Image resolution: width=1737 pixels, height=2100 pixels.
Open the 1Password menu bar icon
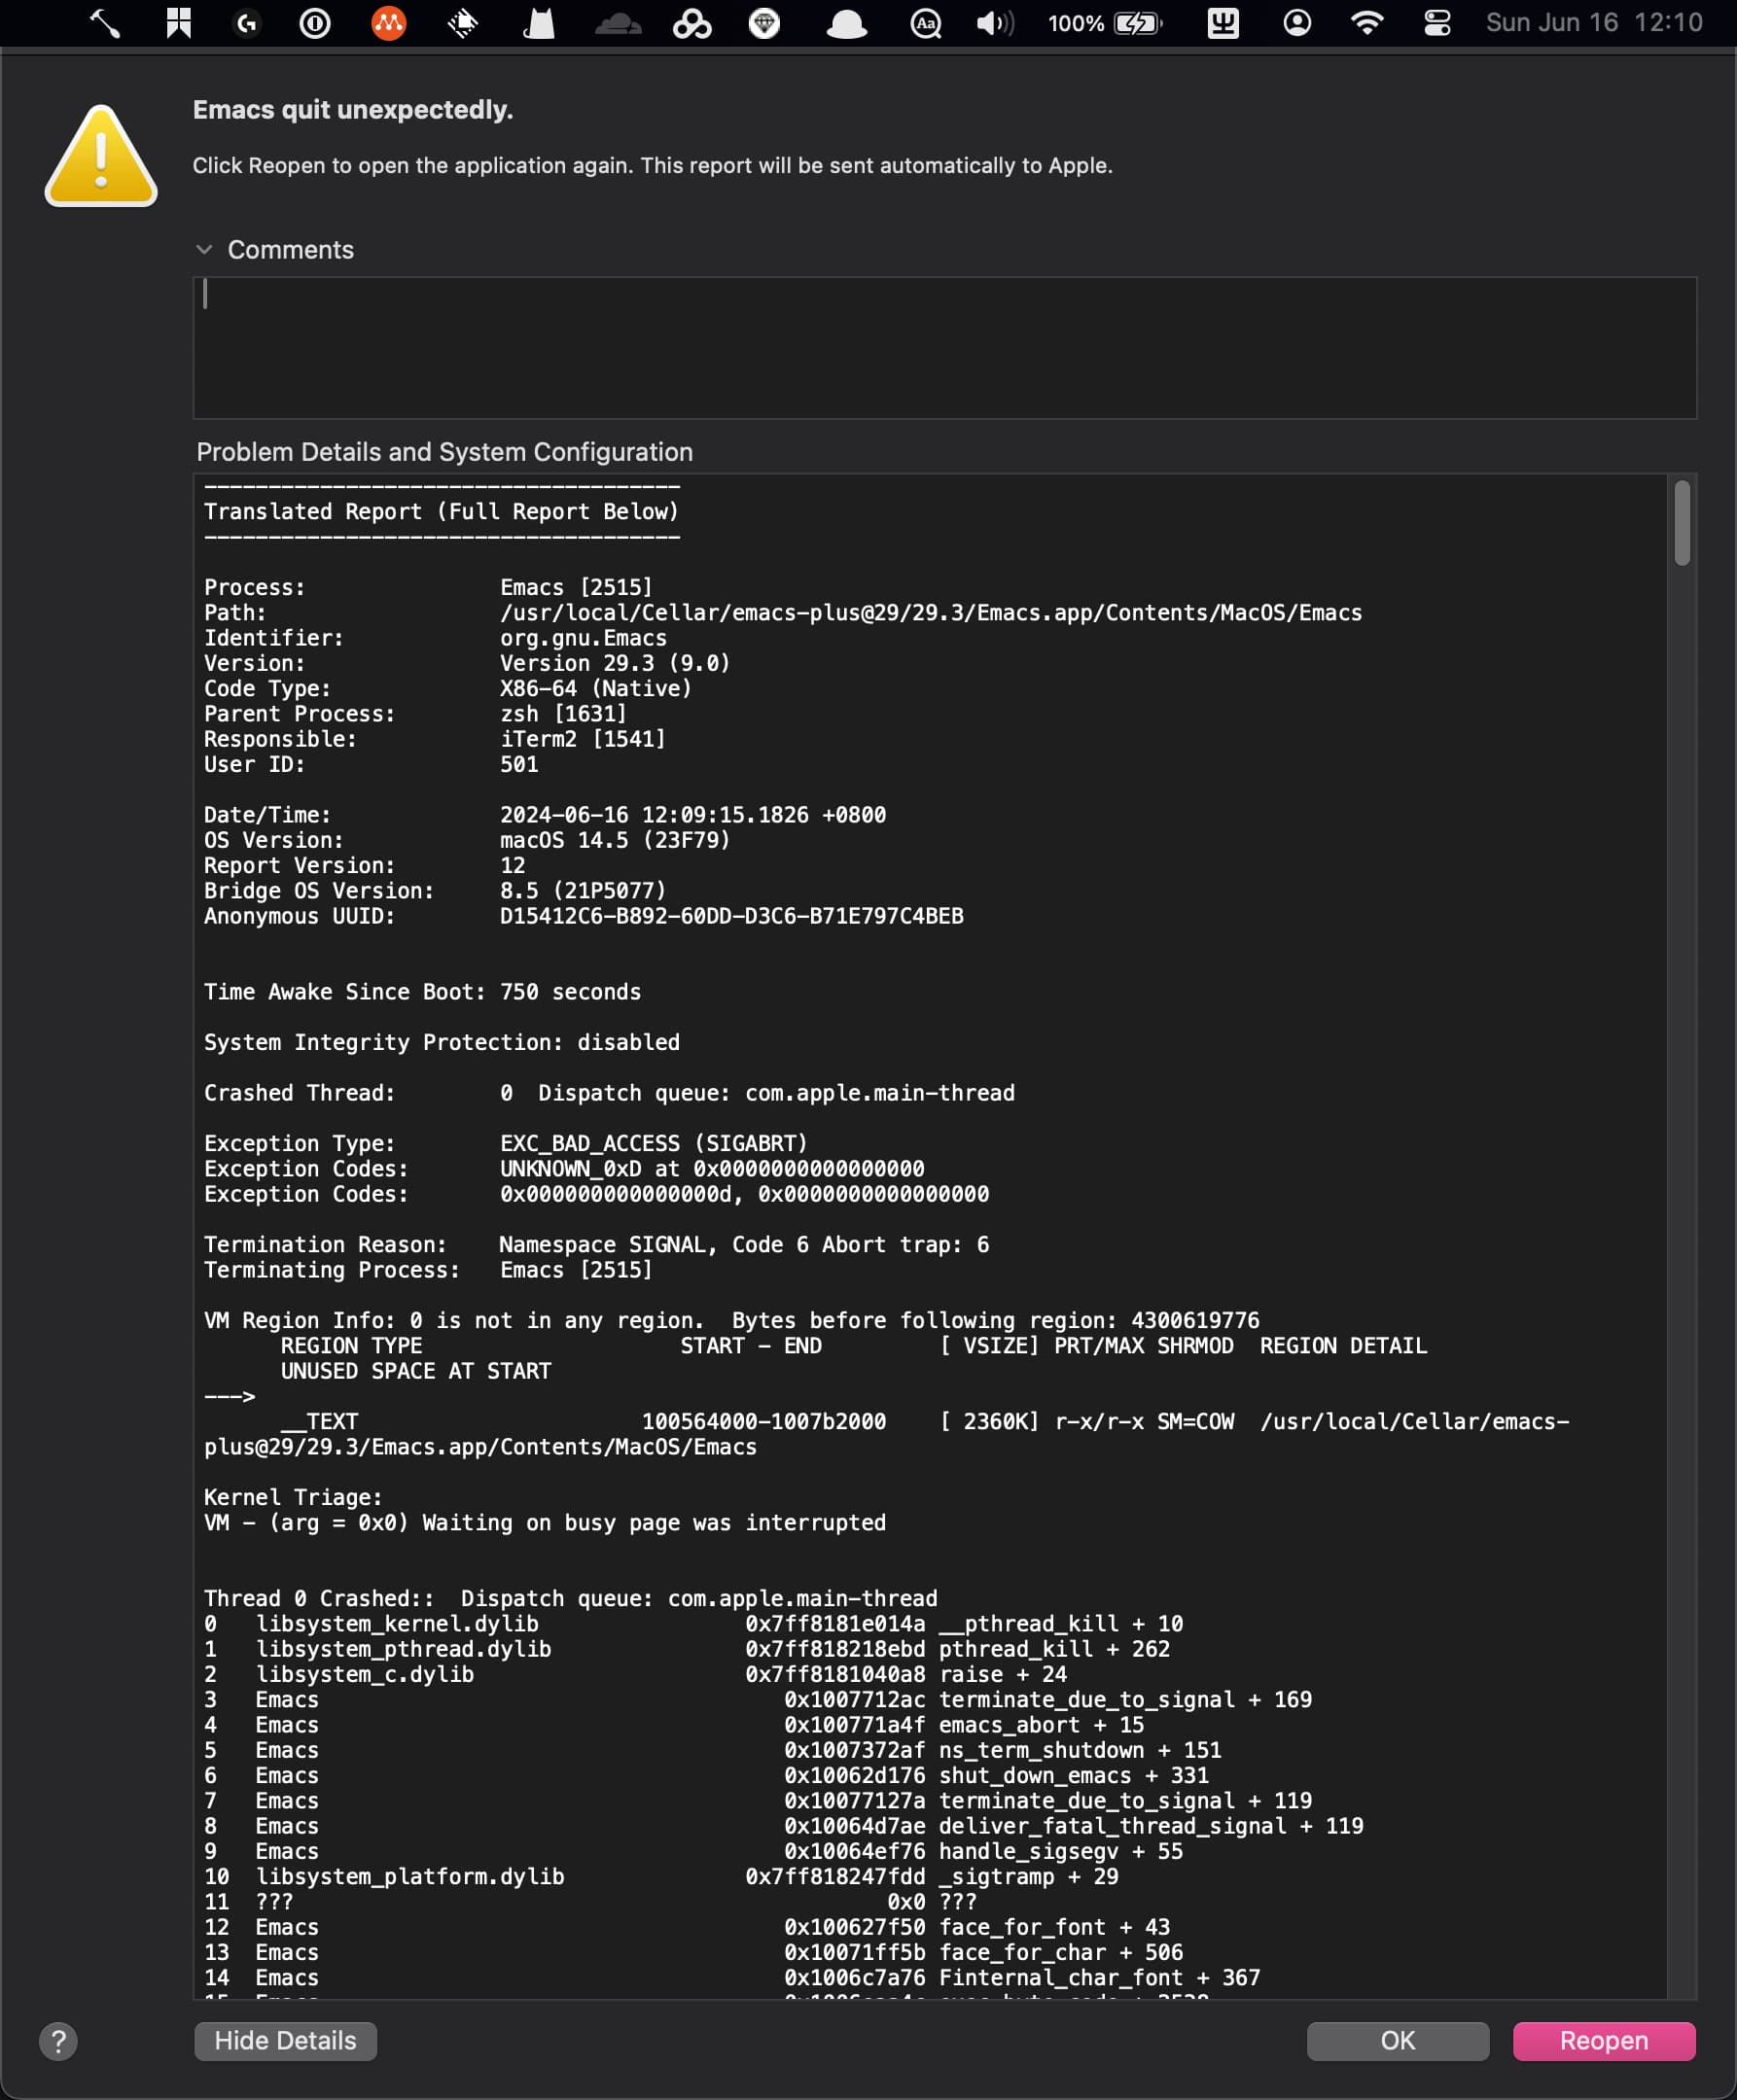coord(315,23)
